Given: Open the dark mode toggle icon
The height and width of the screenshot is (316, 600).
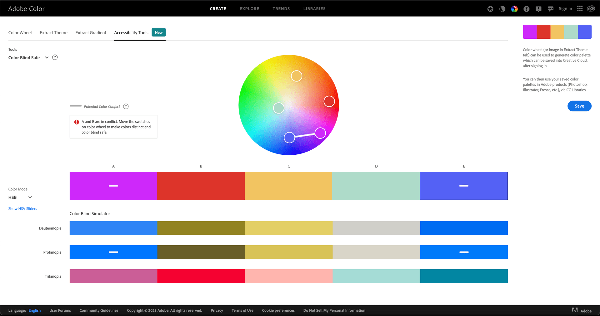Looking at the screenshot, I should (502, 8).
